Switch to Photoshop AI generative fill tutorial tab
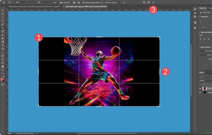 (x=35, y=6)
